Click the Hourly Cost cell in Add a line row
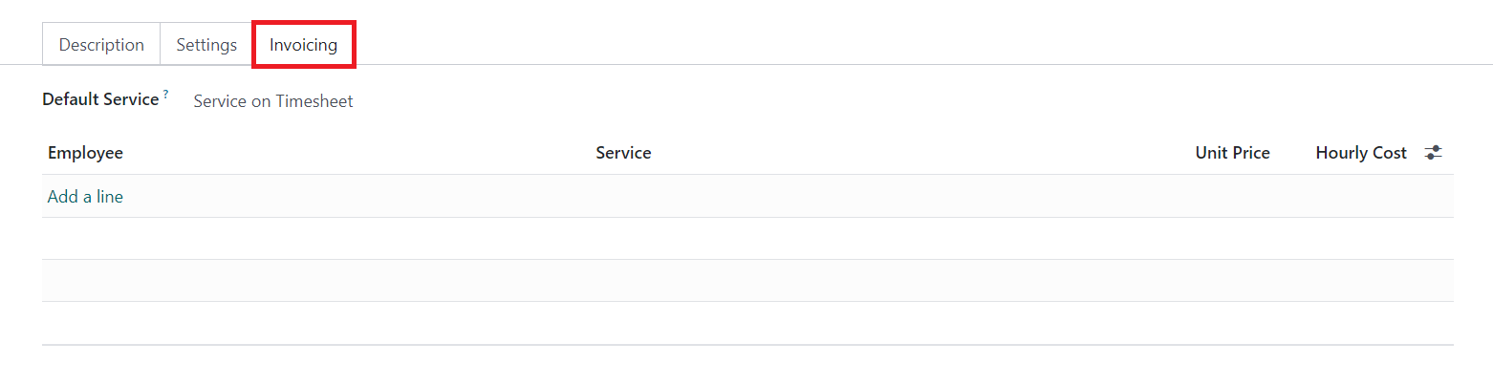Viewport: 1493px width, 386px height. (1360, 197)
